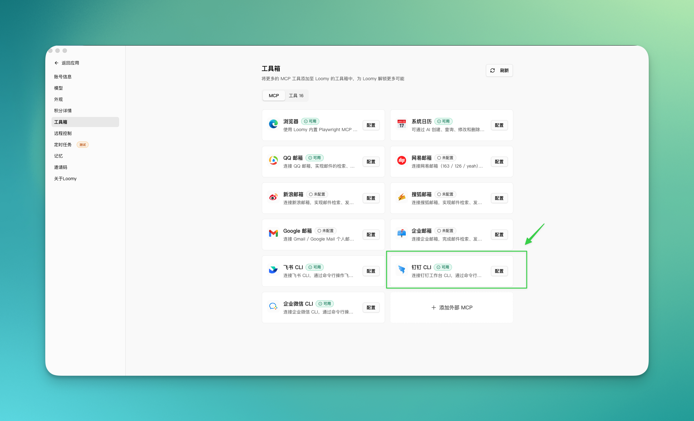Viewport: 694px width, 421px height.
Task: Open 账号信息 in the sidebar
Action: point(63,76)
